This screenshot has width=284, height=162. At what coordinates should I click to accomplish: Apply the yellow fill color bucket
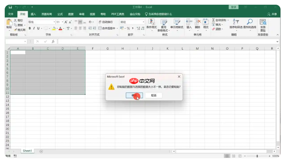coord(54,28)
